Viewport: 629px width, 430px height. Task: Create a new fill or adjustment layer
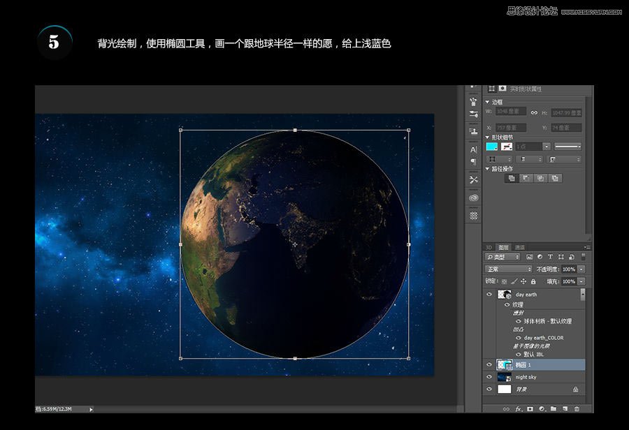point(542,409)
